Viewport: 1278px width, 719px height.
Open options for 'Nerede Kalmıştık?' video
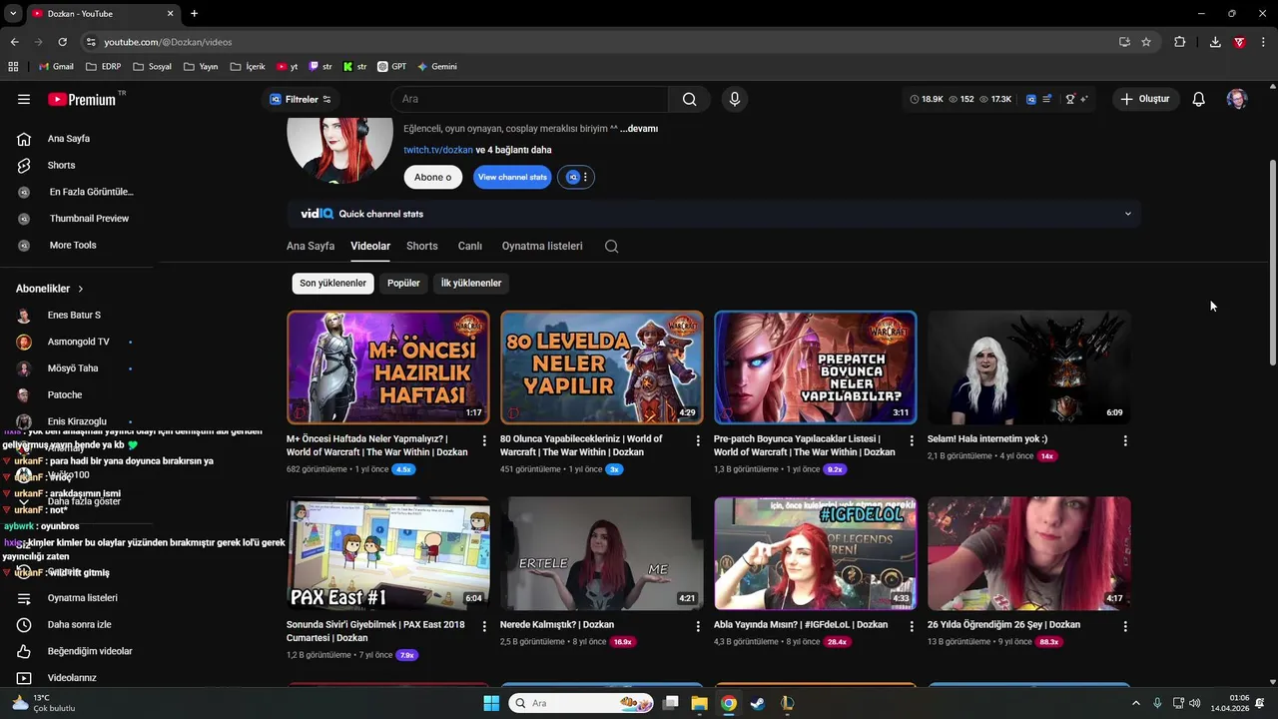point(698,626)
